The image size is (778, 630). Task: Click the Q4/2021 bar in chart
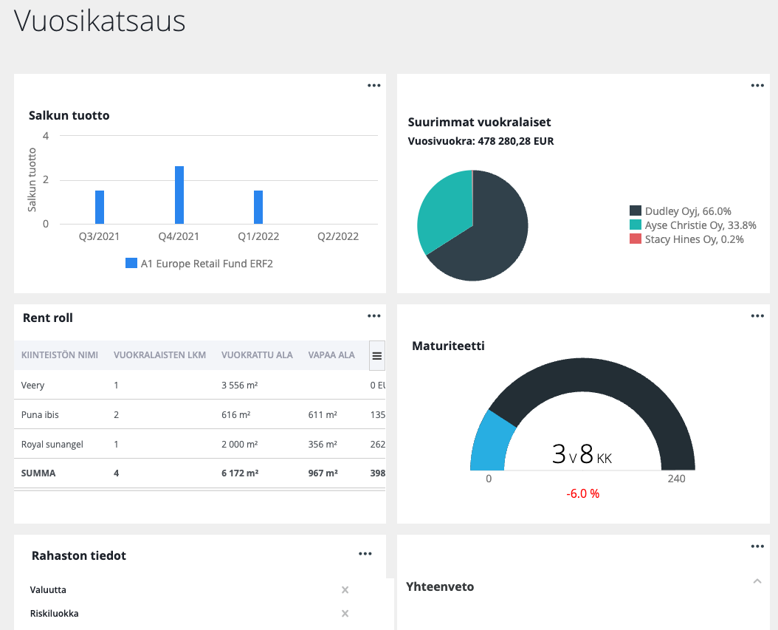point(179,195)
